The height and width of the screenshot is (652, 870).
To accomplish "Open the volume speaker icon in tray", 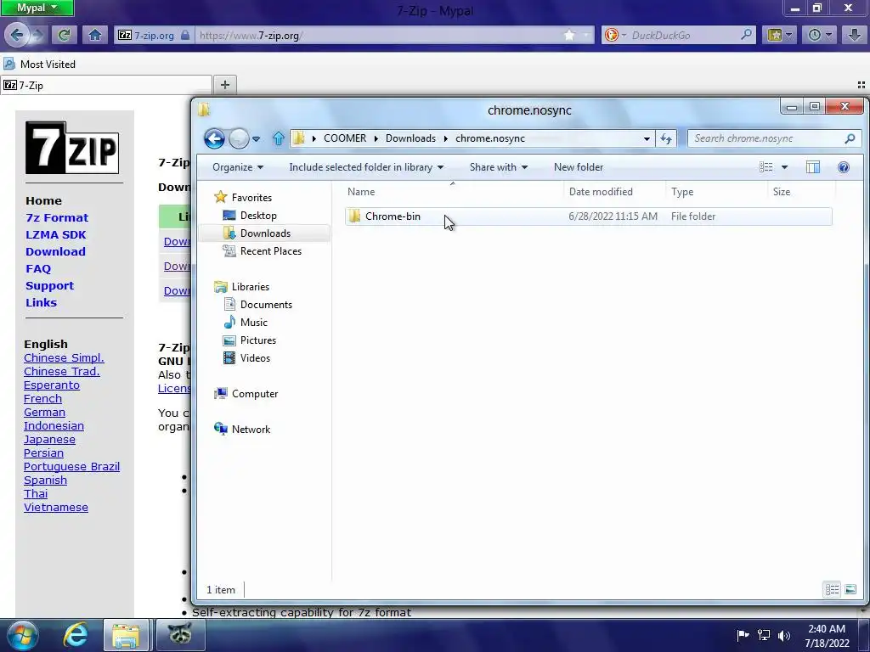I will point(784,635).
